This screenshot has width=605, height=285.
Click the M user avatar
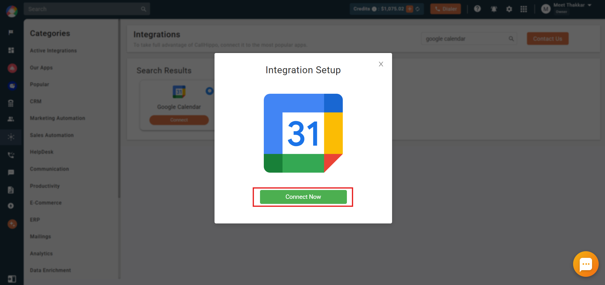(x=546, y=9)
